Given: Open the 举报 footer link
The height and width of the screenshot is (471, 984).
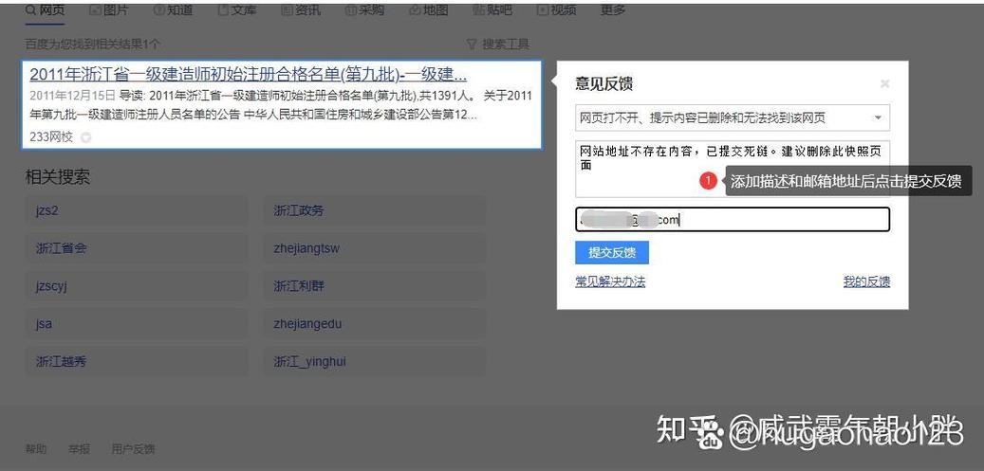Looking at the screenshot, I should tap(79, 449).
